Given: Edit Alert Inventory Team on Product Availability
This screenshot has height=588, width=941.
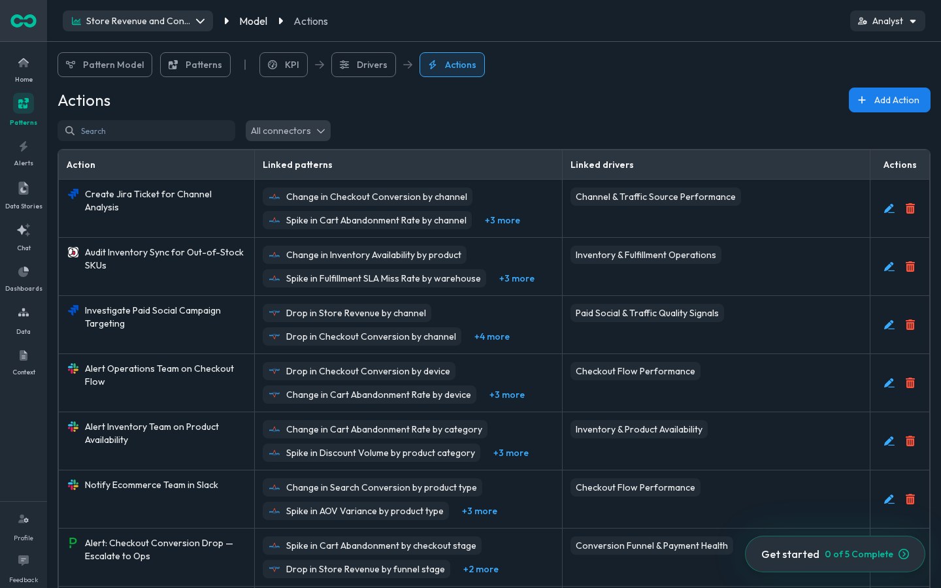Looking at the screenshot, I should click(x=889, y=441).
